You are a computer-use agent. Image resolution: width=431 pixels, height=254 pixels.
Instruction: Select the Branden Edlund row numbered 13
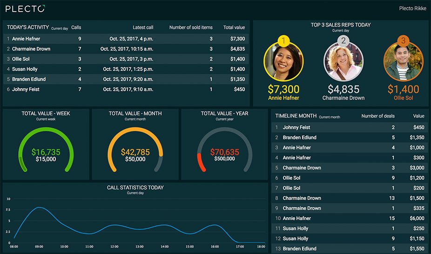[x=350, y=248]
